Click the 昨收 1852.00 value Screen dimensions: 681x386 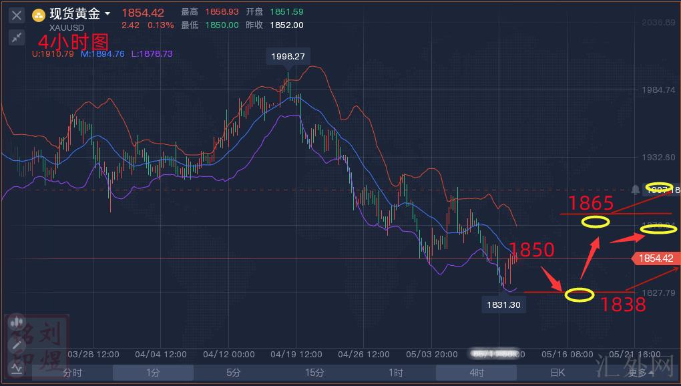coord(286,25)
